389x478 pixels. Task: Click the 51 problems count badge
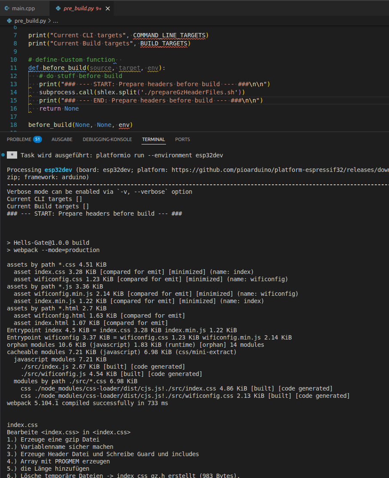[x=38, y=139]
